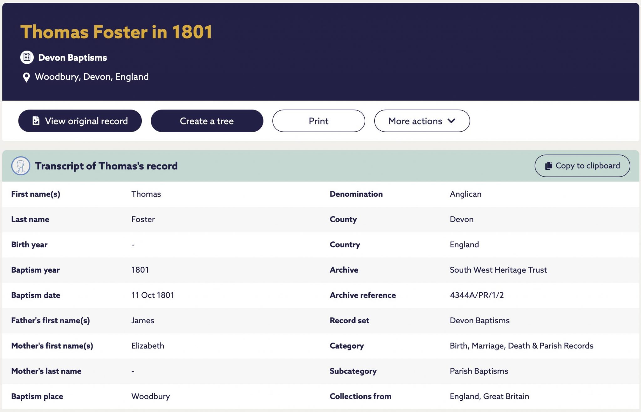Viewport: 641px width, 412px height.
Task: Open the More actions dropdown
Action: (422, 121)
